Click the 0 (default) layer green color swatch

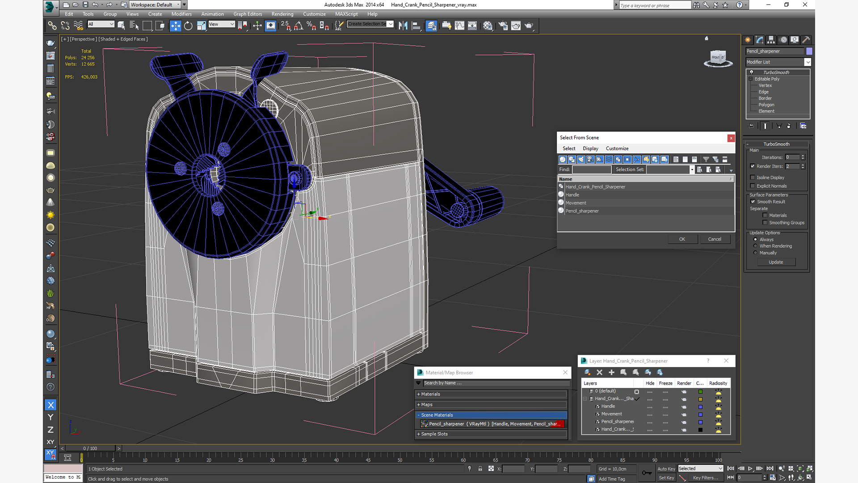[x=700, y=392]
